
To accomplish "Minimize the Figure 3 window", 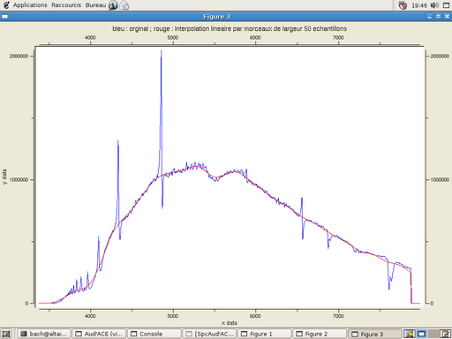I will (429, 17).
